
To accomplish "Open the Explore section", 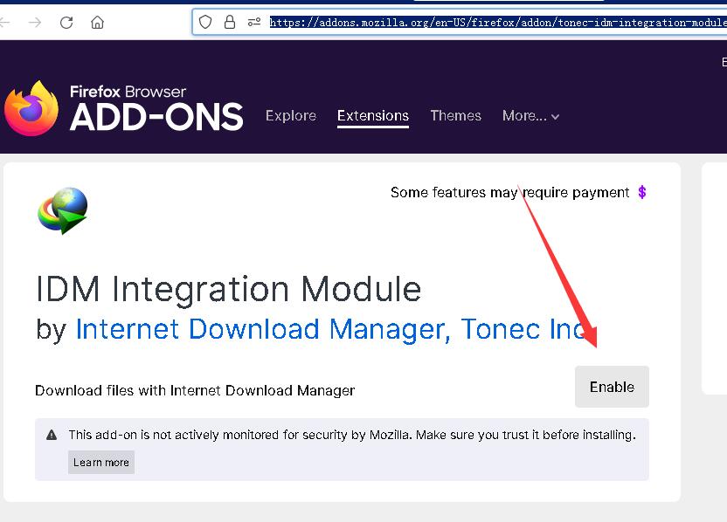I will tap(291, 116).
